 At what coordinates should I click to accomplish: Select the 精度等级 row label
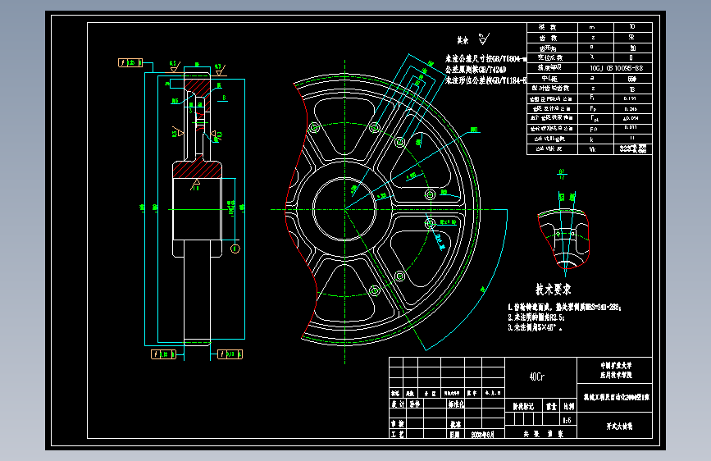[x=549, y=67]
